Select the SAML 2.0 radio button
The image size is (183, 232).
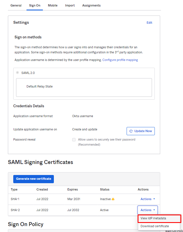pos(17,73)
